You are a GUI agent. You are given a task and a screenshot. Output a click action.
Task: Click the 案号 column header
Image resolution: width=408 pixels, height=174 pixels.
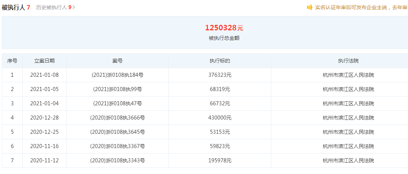click(117, 61)
